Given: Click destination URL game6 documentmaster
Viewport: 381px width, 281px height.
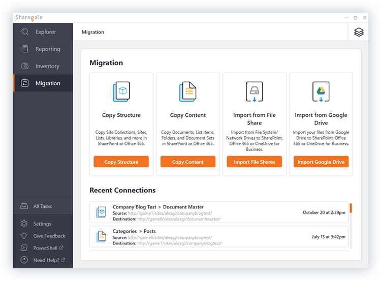Looking at the screenshot, I should pos(179,219).
